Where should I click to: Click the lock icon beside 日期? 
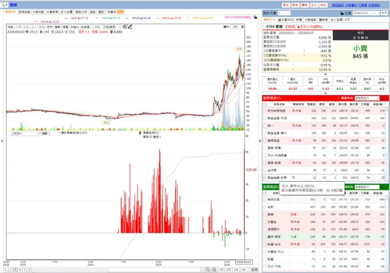pos(342,13)
